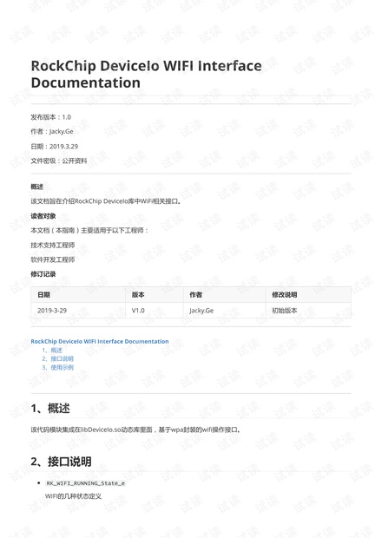Select the V1.0 table cell

pos(155,311)
